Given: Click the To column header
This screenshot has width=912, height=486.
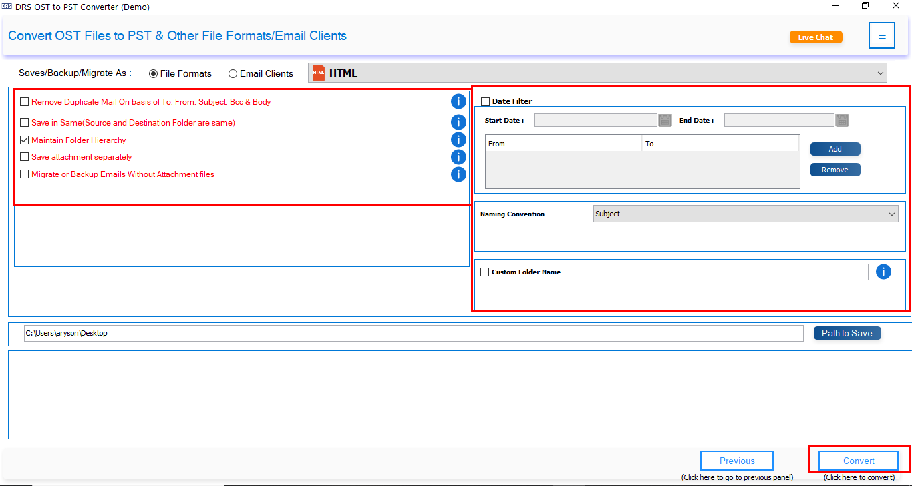Looking at the screenshot, I should coord(721,144).
